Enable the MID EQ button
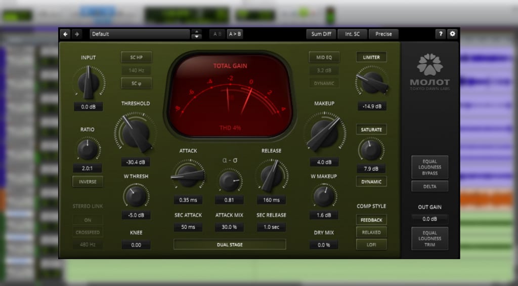The image size is (518, 286). (x=324, y=57)
